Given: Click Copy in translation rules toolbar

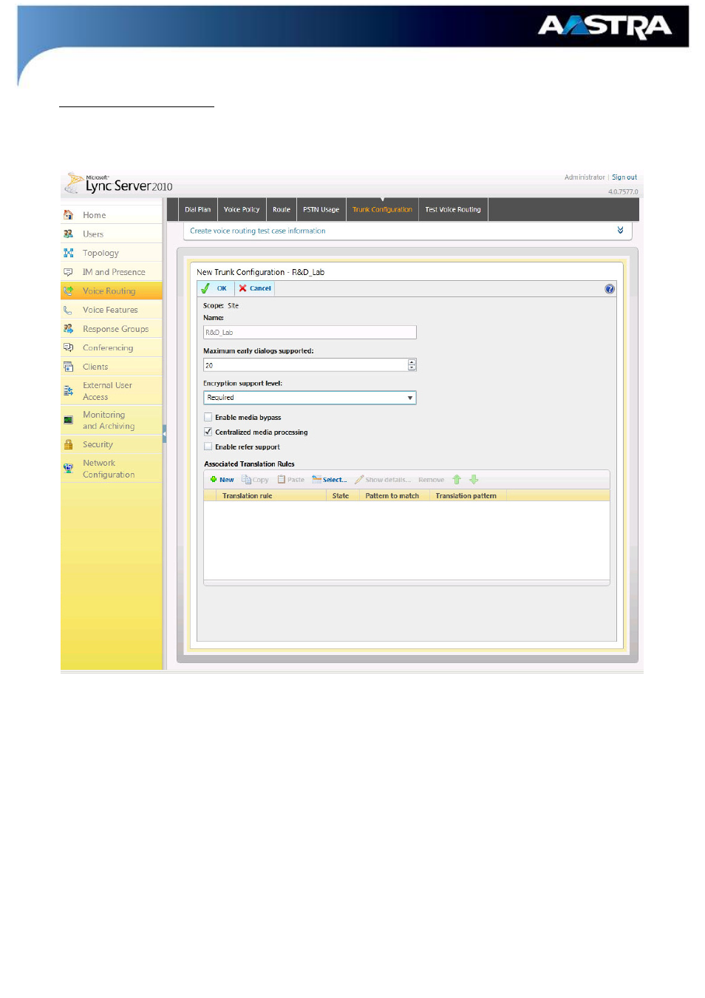Looking at the screenshot, I should tap(255, 480).
